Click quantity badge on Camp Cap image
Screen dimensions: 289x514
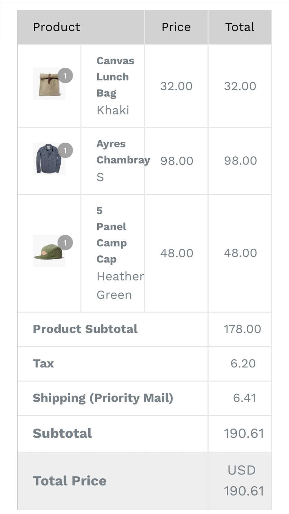[x=65, y=243]
